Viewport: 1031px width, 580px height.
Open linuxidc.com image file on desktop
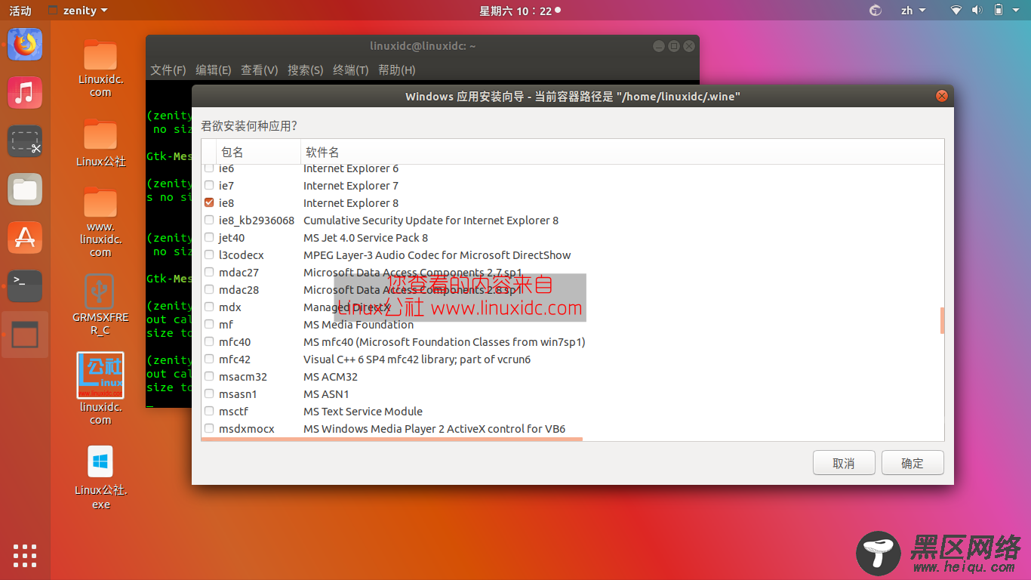(100, 389)
